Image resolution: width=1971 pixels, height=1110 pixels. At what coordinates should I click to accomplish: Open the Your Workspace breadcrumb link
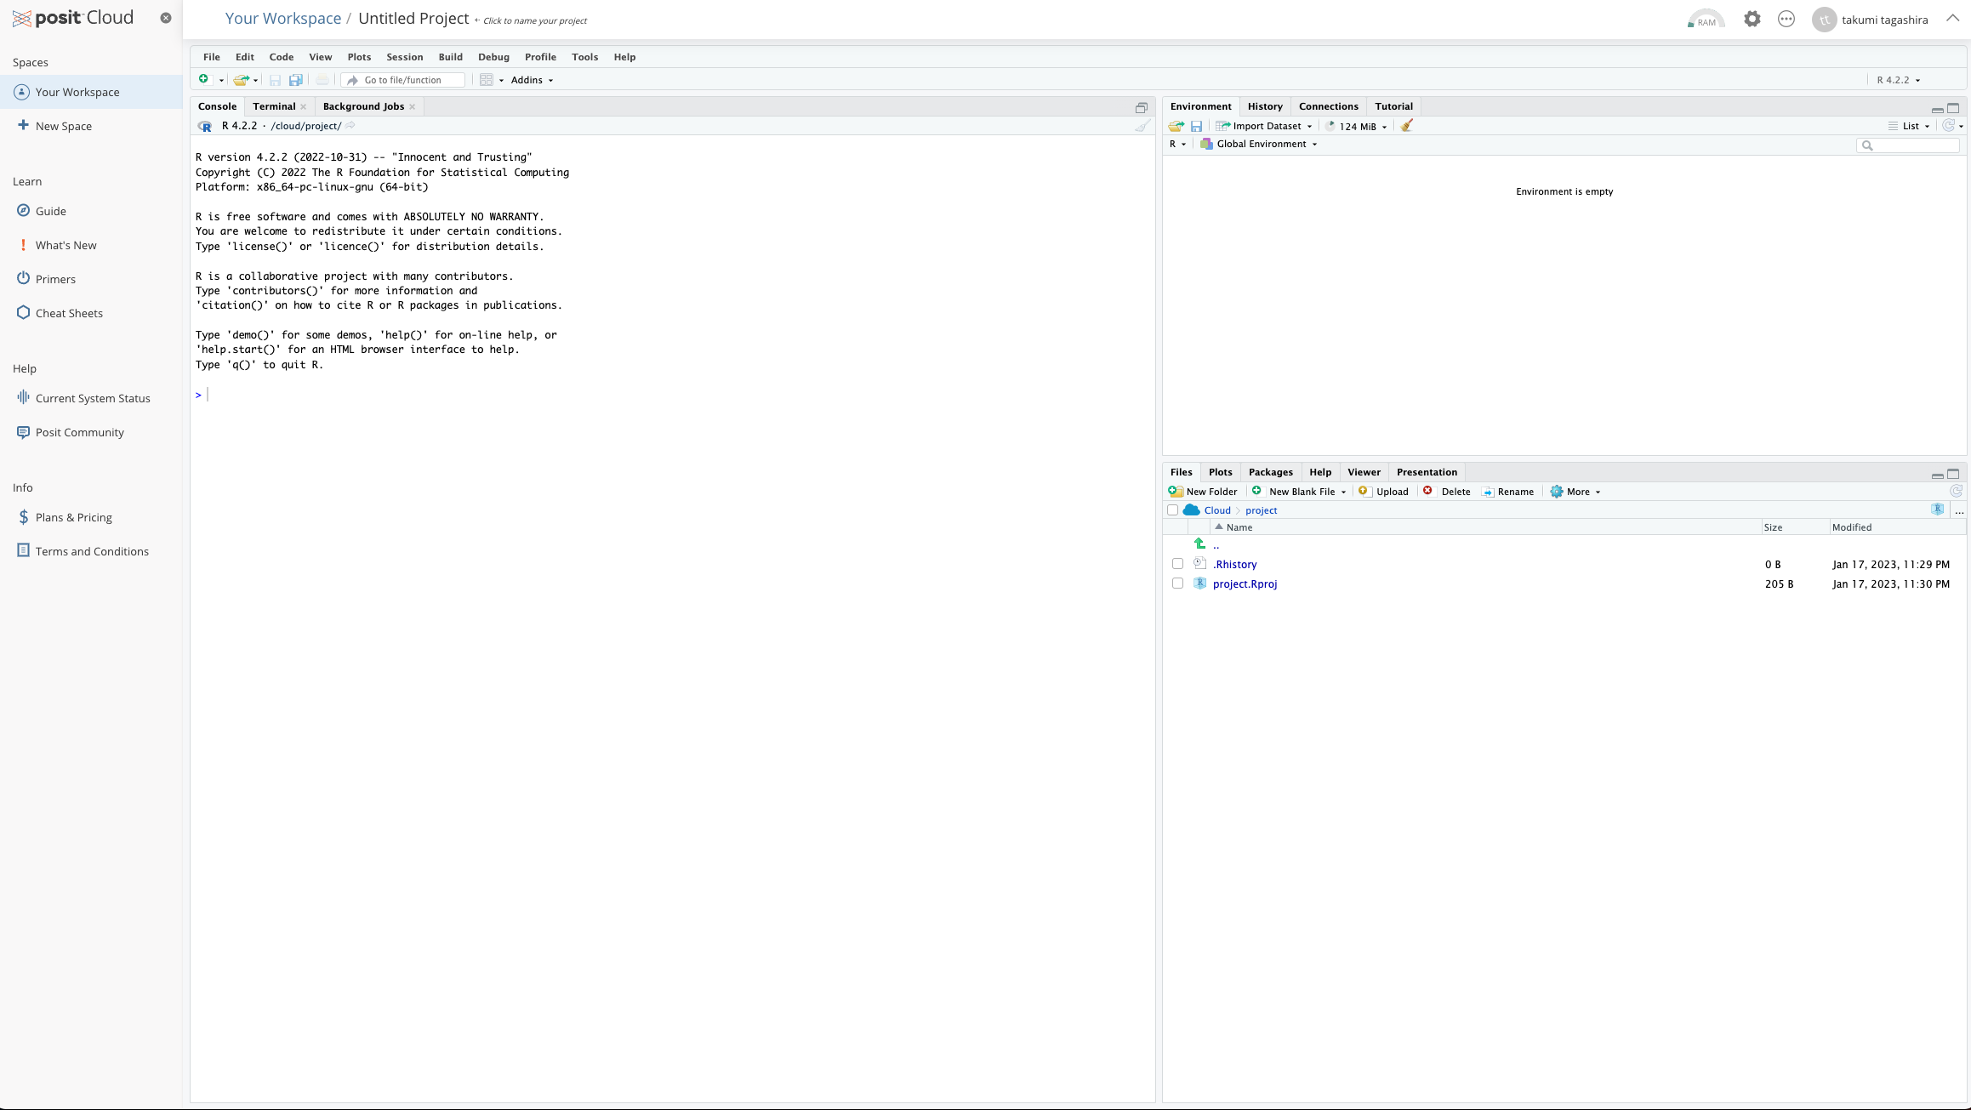(x=282, y=19)
